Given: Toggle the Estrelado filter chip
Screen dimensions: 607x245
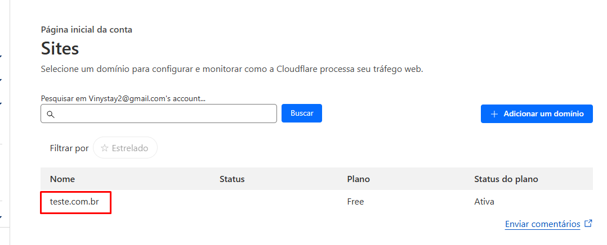Looking at the screenshot, I should (126, 148).
